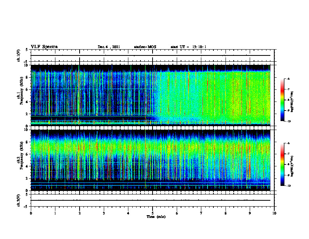Click the "6" tick on ch.1 frequency axis
This screenshot has width=309, height=239.
(x=27, y=89)
